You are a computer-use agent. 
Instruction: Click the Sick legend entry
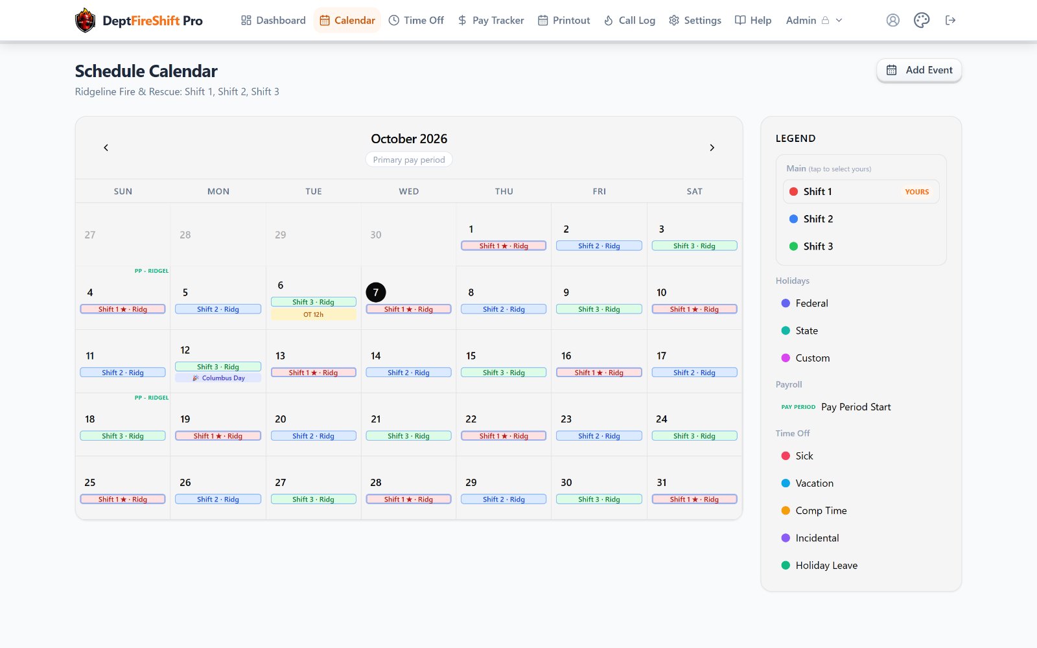coord(797,456)
